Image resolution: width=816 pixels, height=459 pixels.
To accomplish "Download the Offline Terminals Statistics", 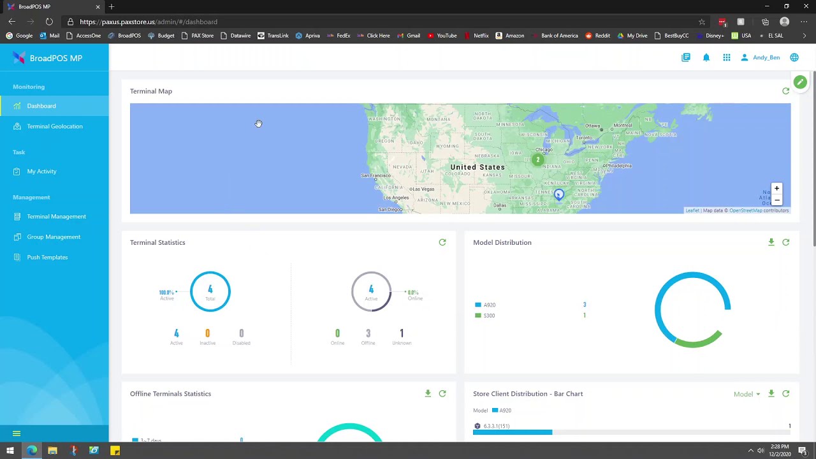I will 428,394.
